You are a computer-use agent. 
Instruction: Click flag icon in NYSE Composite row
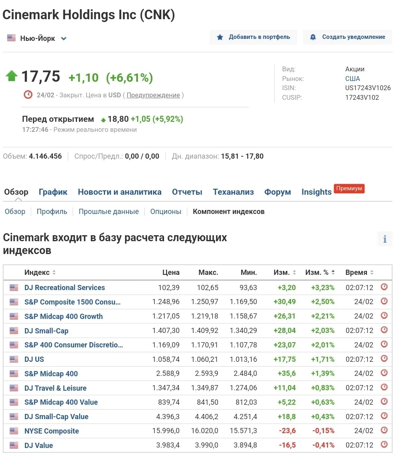14,431
